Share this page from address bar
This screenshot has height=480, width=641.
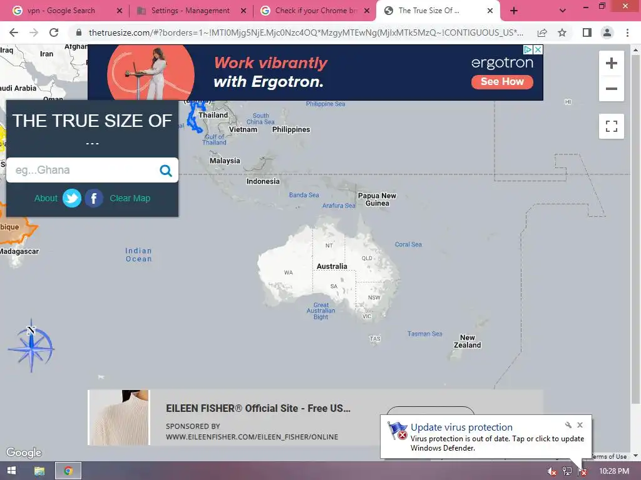click(x=542, y=32)
